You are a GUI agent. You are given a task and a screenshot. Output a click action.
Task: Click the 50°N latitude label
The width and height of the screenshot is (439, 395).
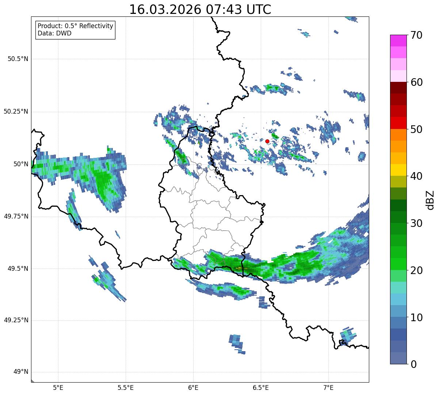[x=21, y=164]
